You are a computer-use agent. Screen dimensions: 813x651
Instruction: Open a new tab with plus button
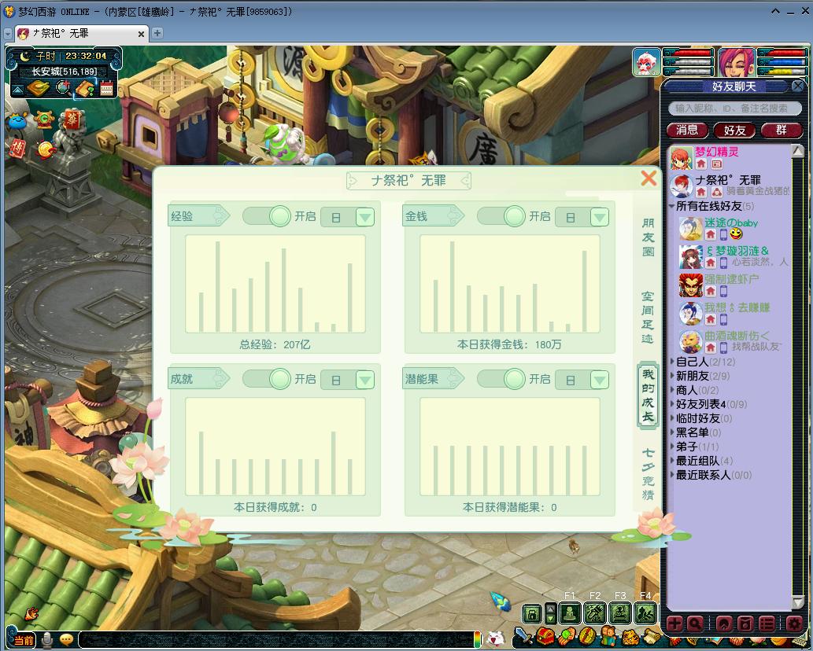[x=157, y=33]
